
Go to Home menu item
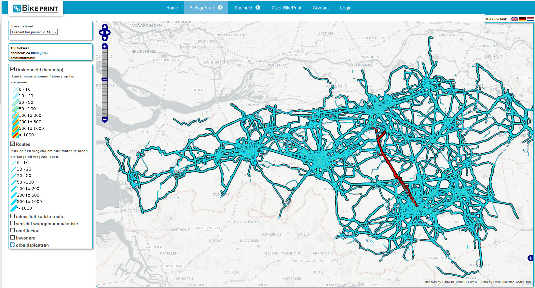coord(172,8)
